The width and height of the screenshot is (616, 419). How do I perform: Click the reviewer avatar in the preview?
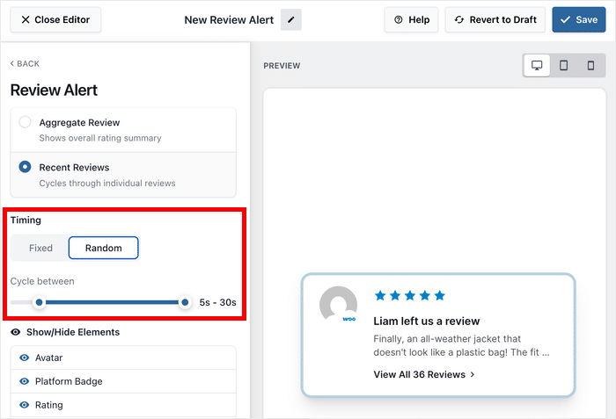click(339, 305)
